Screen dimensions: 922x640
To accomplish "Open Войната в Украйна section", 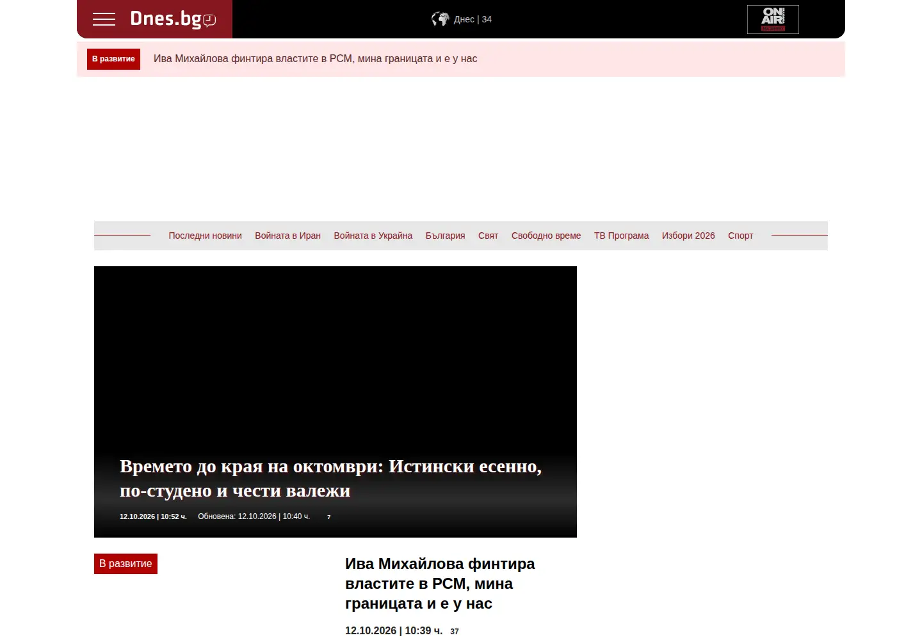I will 373,236.
